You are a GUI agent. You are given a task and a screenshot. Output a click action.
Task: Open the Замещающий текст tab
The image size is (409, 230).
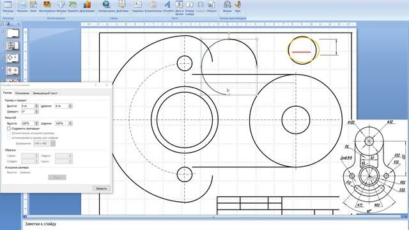point(45,93)
